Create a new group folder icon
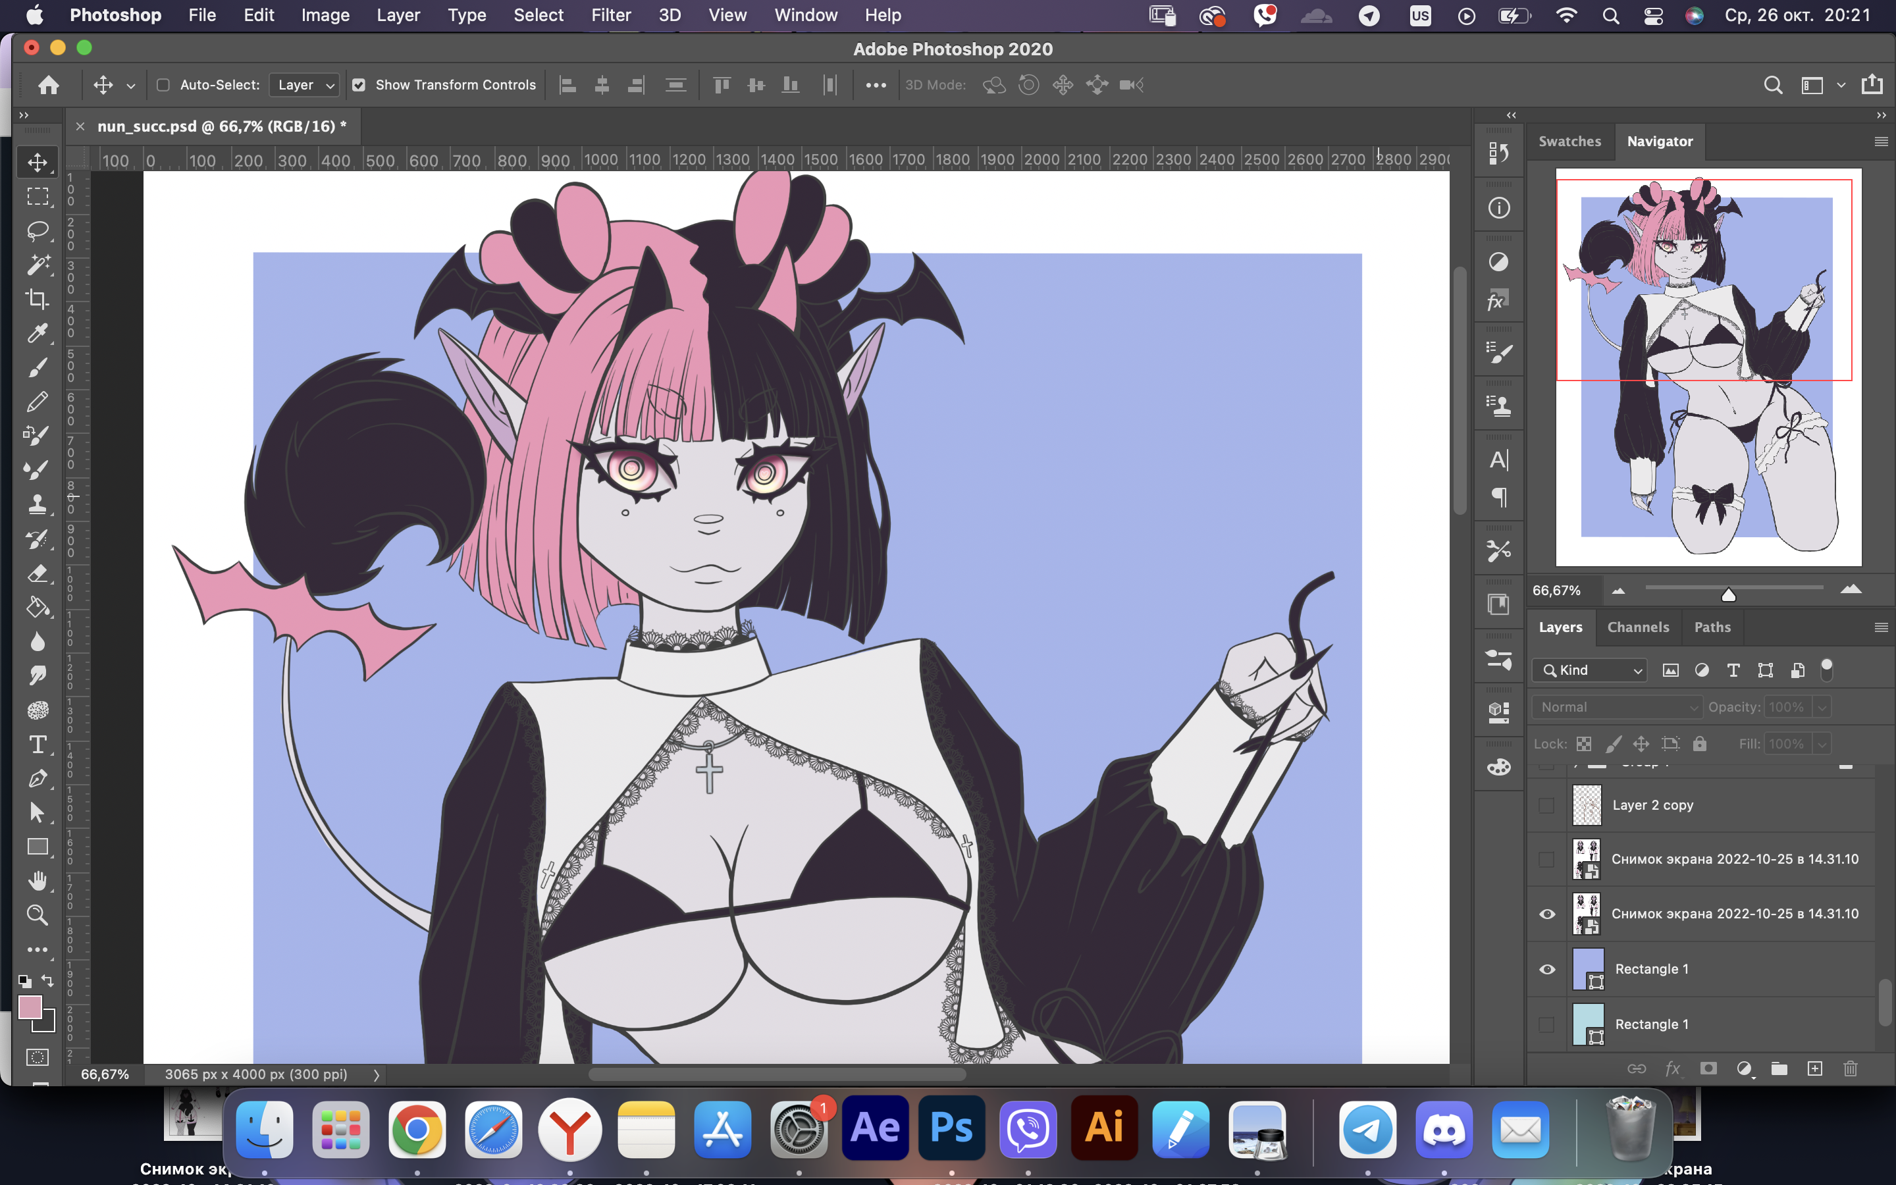The height and width of the screenshot is (1185, 1896). [x=1779, y=1068]
